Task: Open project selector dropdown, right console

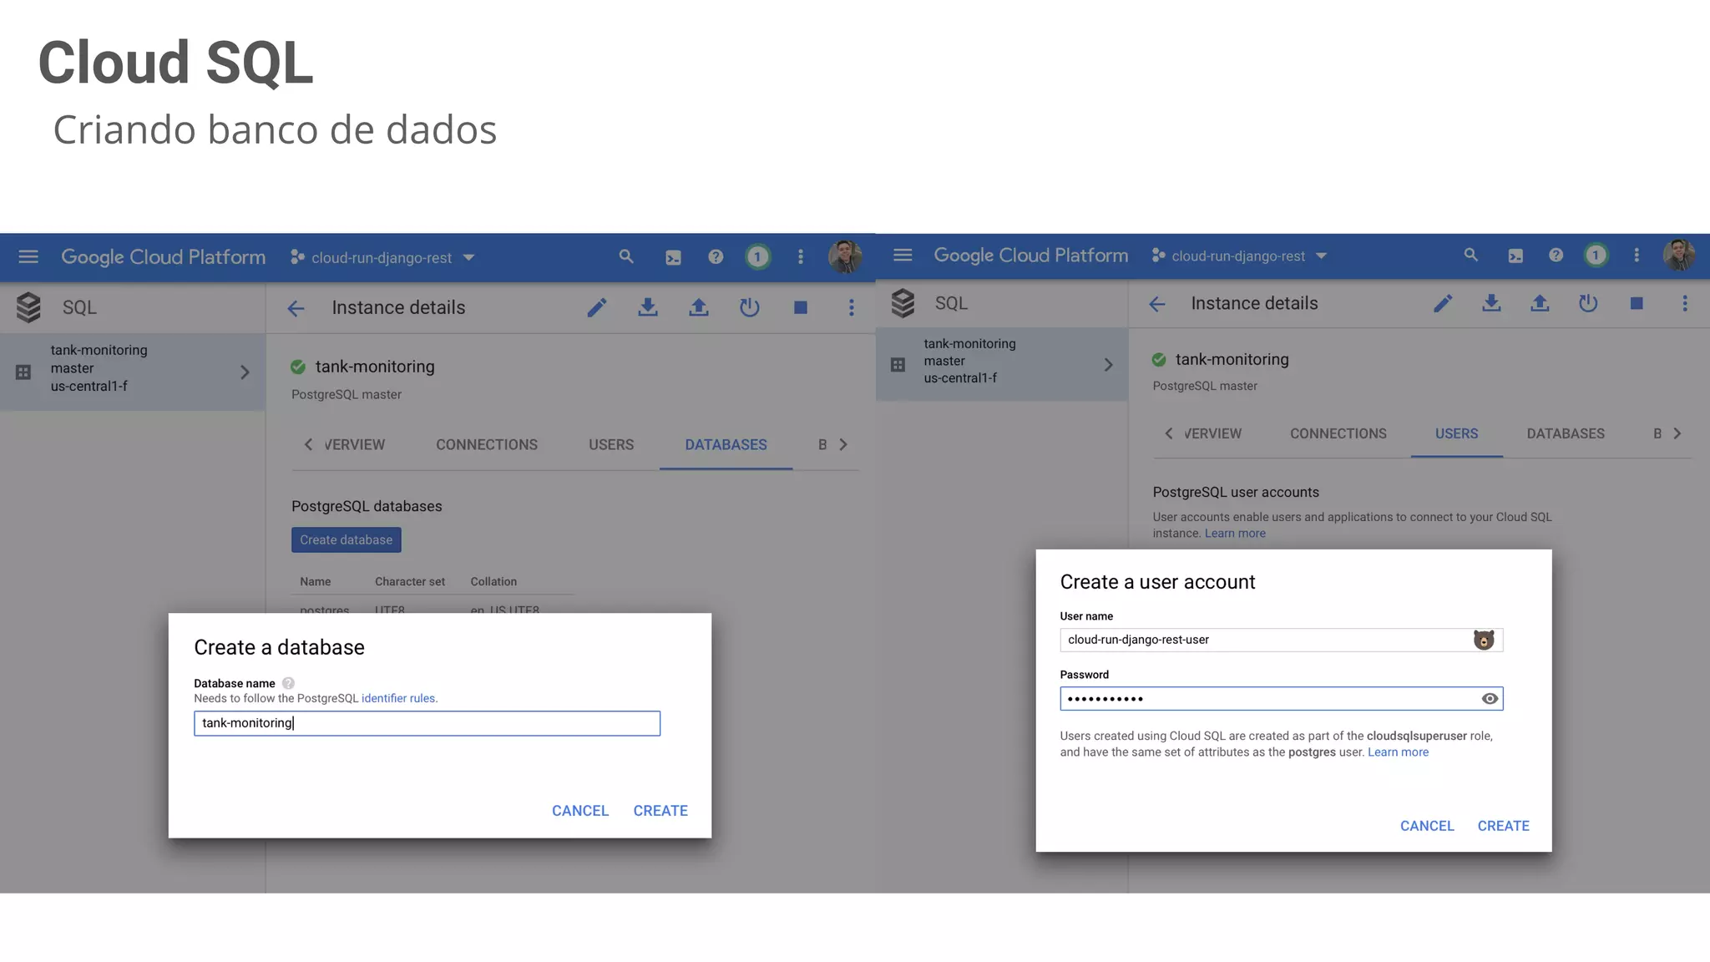Action: tap(1239, 256)
